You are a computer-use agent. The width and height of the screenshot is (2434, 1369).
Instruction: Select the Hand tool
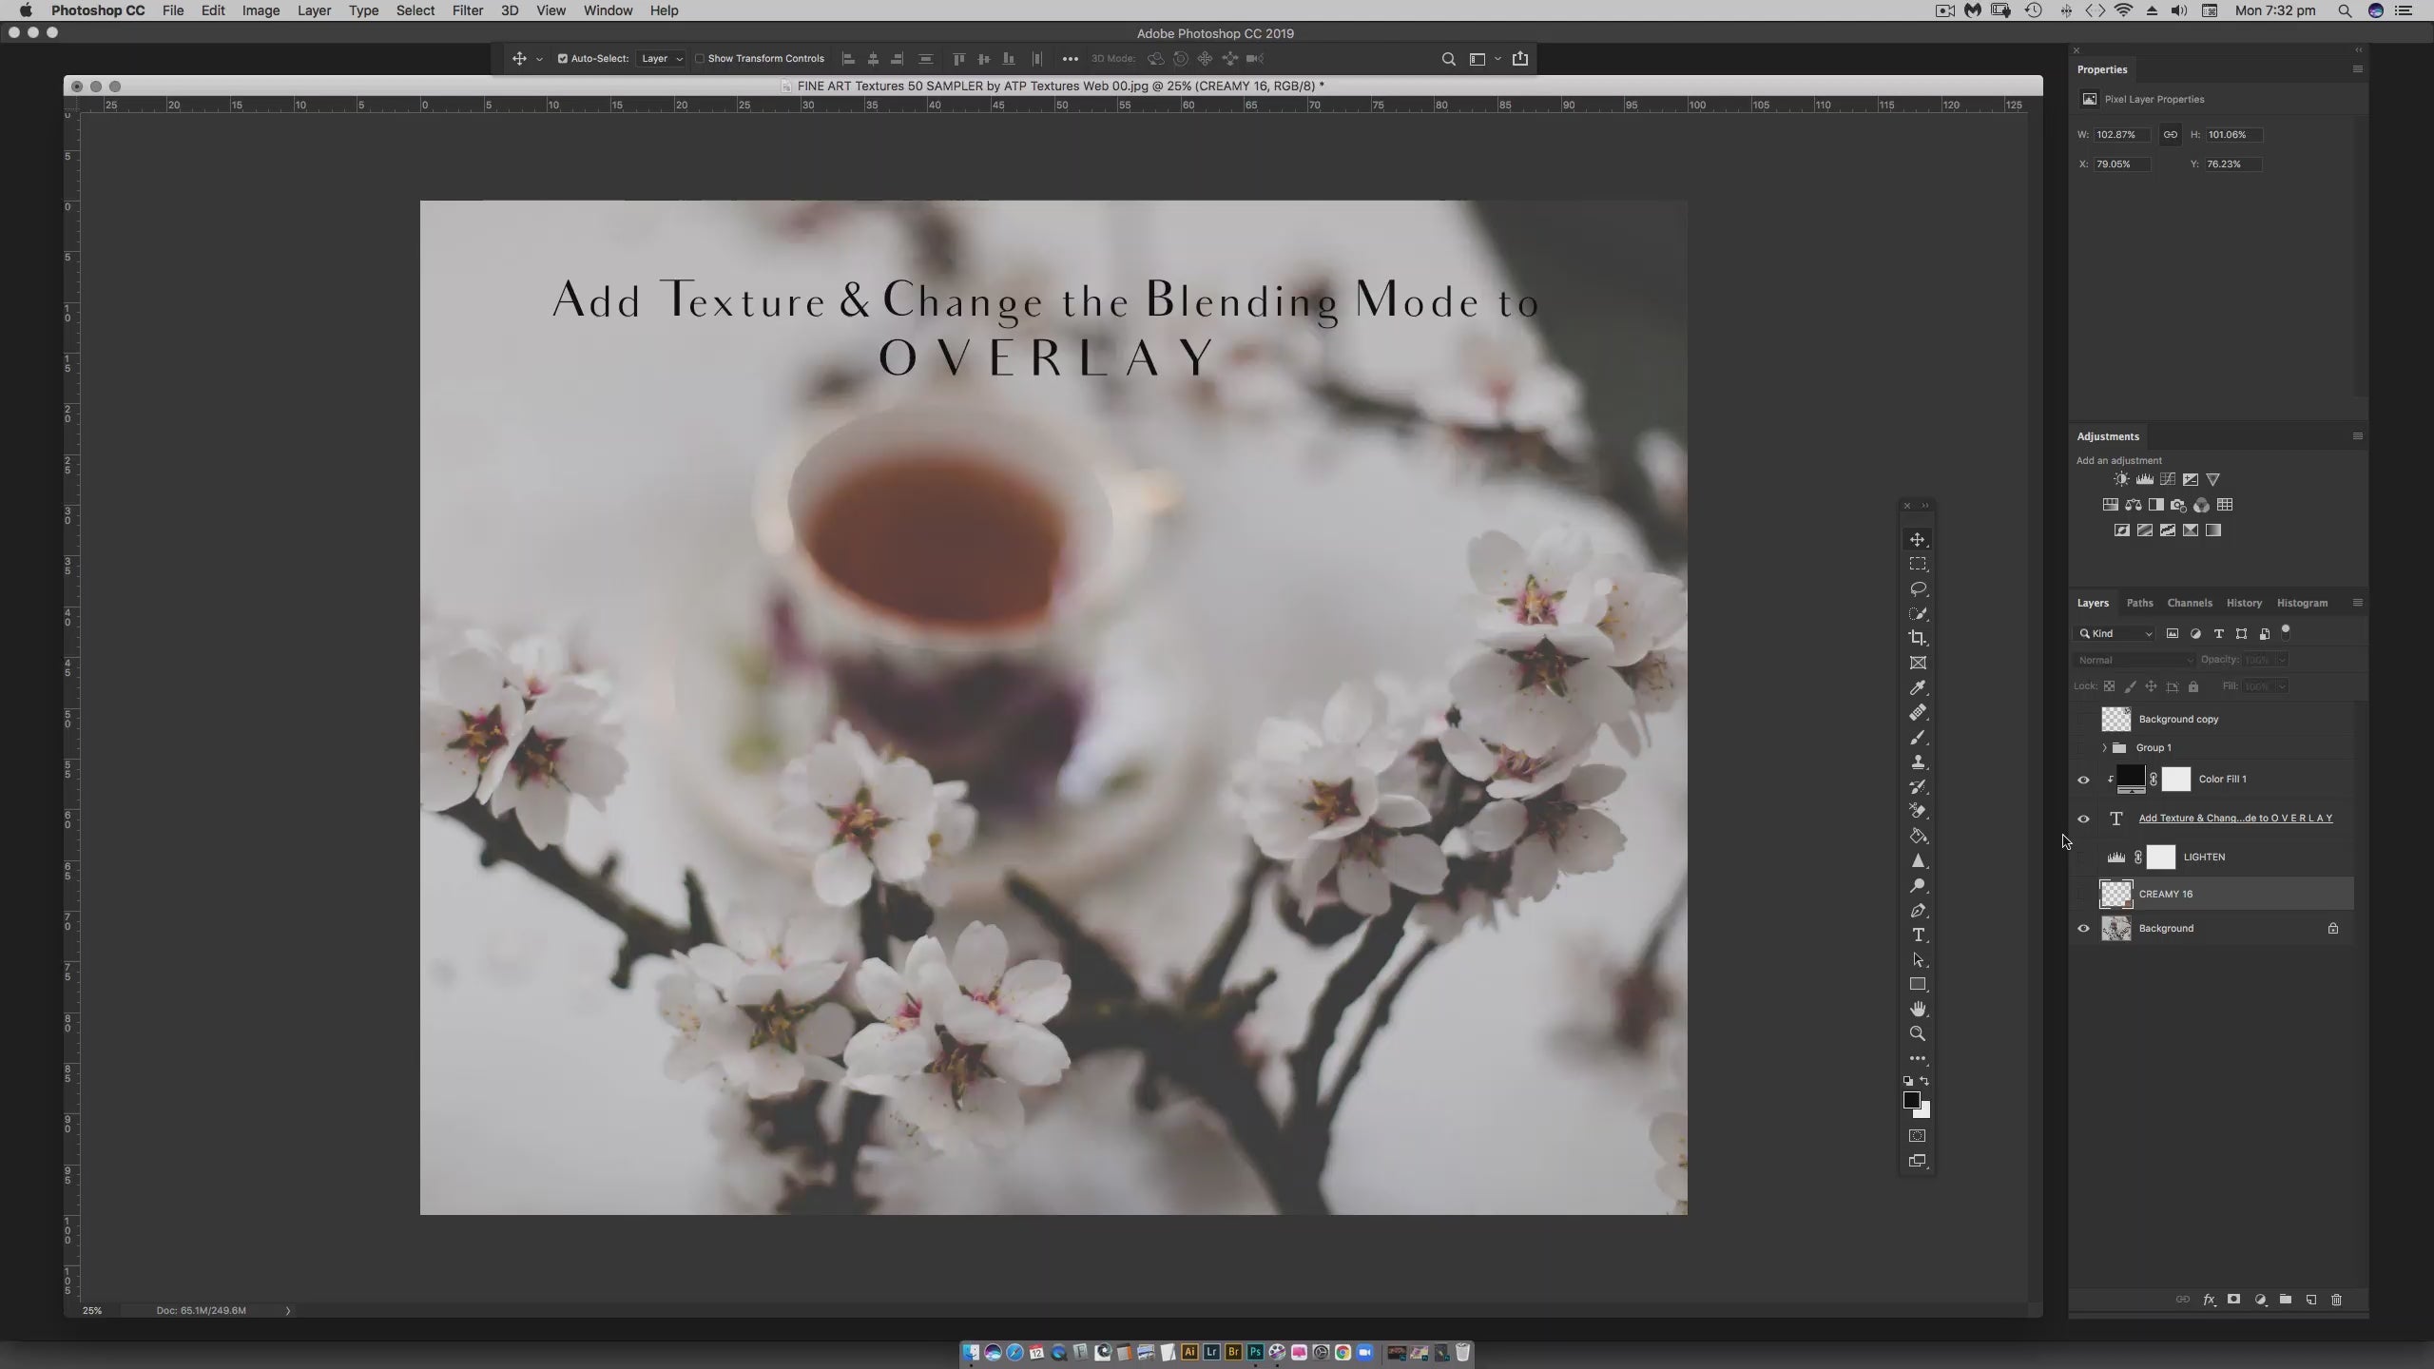click(1918, 1009)
